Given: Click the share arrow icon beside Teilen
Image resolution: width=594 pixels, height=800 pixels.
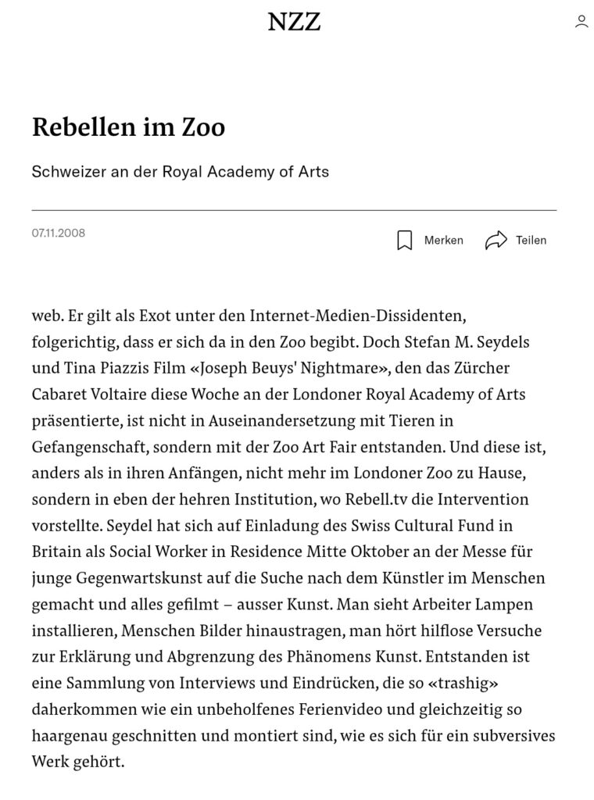Looking at the screenshot, I should (496, 241).
